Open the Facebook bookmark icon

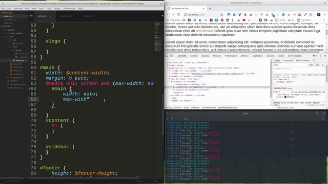pyautogui.click(x=189, y=20)
